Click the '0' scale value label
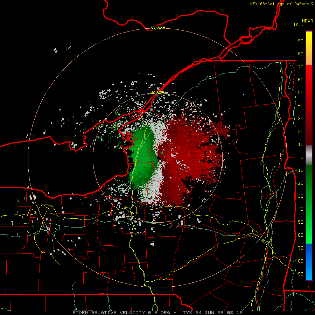Screen dimensions: 315x315 click(x=302, y=157)
